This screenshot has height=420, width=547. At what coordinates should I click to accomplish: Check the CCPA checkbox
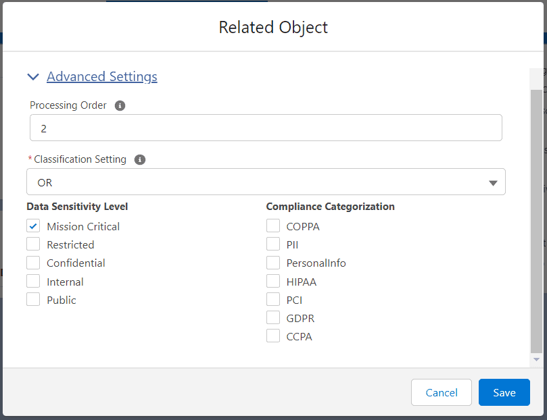pos(273,336)
